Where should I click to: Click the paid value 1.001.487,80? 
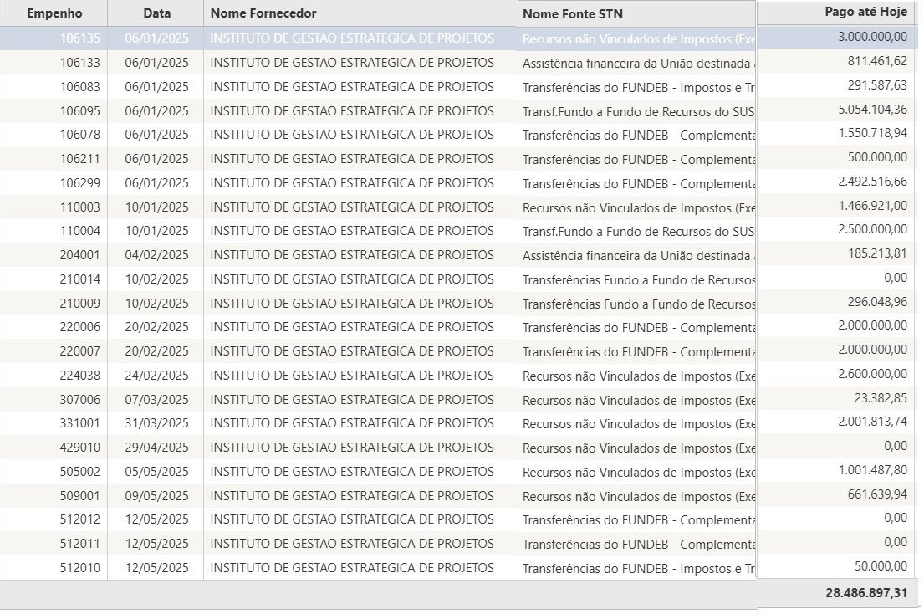(872, 470)
